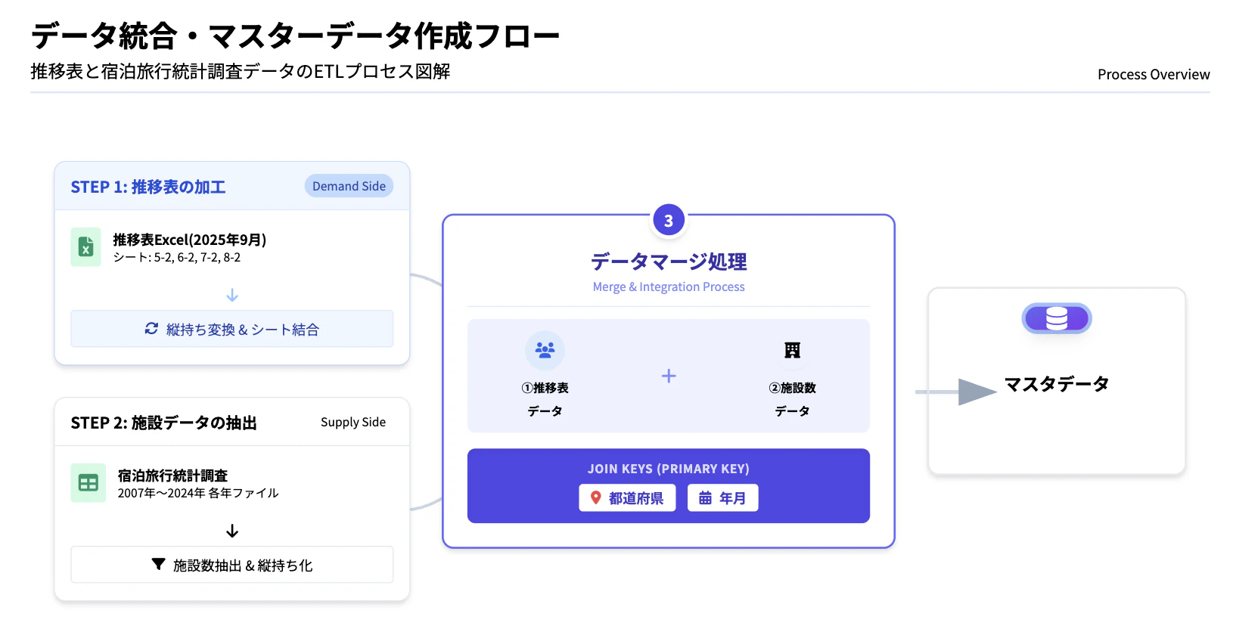The width and height of the screenshot is (1233, 638).
Task: Click the filter funnel icon beside 施設数抽出
Action: tap(158, 565)
